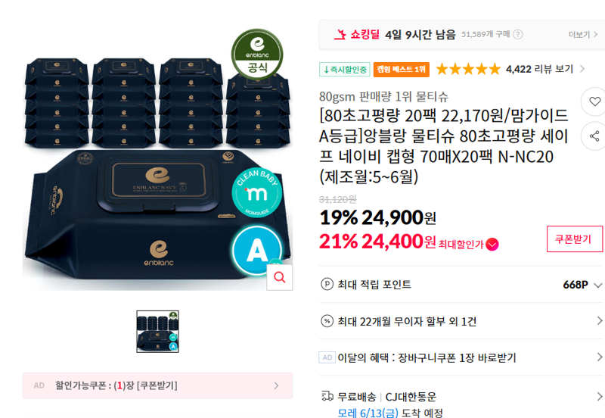Open the 더보기 link in the shocking deal bar
This screenshot has height=418, width=605.
pos(583,34)
